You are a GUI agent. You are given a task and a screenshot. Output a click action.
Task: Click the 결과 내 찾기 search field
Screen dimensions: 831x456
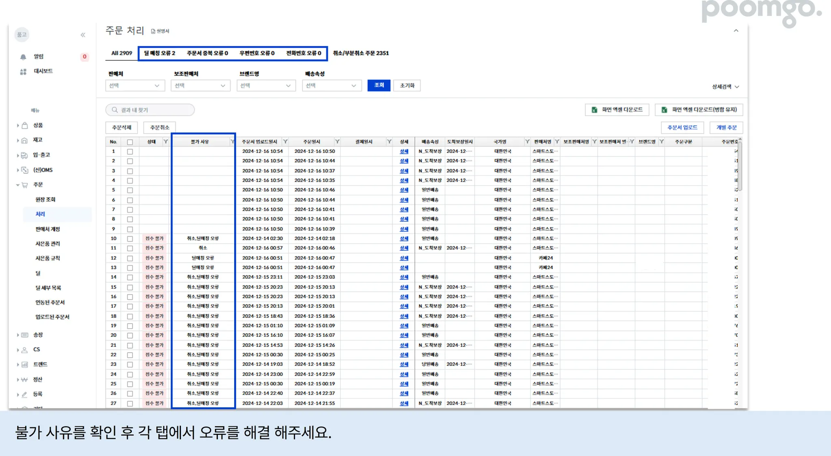(x=150, y=110)
